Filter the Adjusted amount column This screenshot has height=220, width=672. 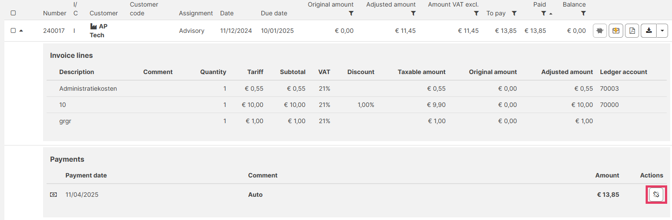tap(413, 14)
